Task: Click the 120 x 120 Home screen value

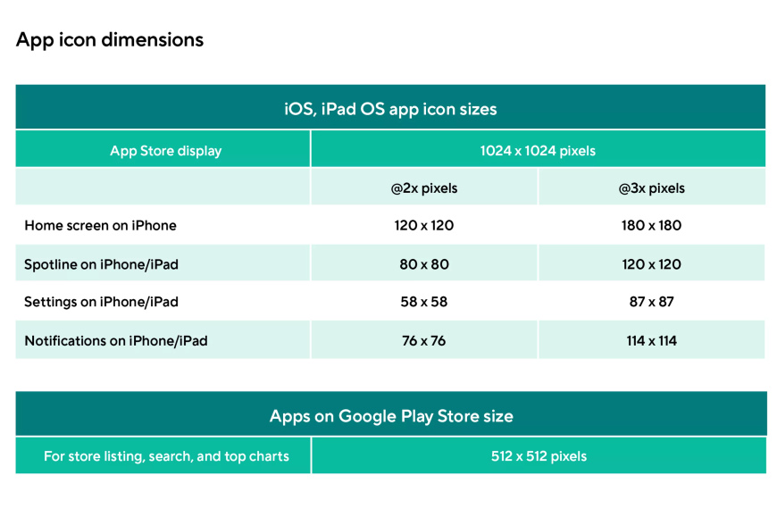Action: (x=423, y=226)
